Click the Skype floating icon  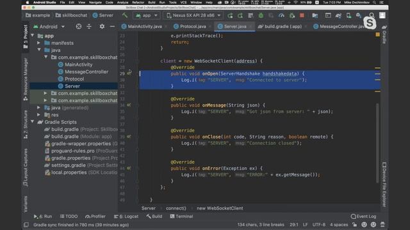[x=370, y=23]
